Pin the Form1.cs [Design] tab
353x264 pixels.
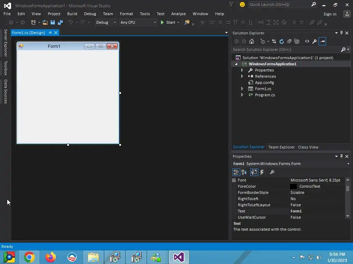coord(50,33)
